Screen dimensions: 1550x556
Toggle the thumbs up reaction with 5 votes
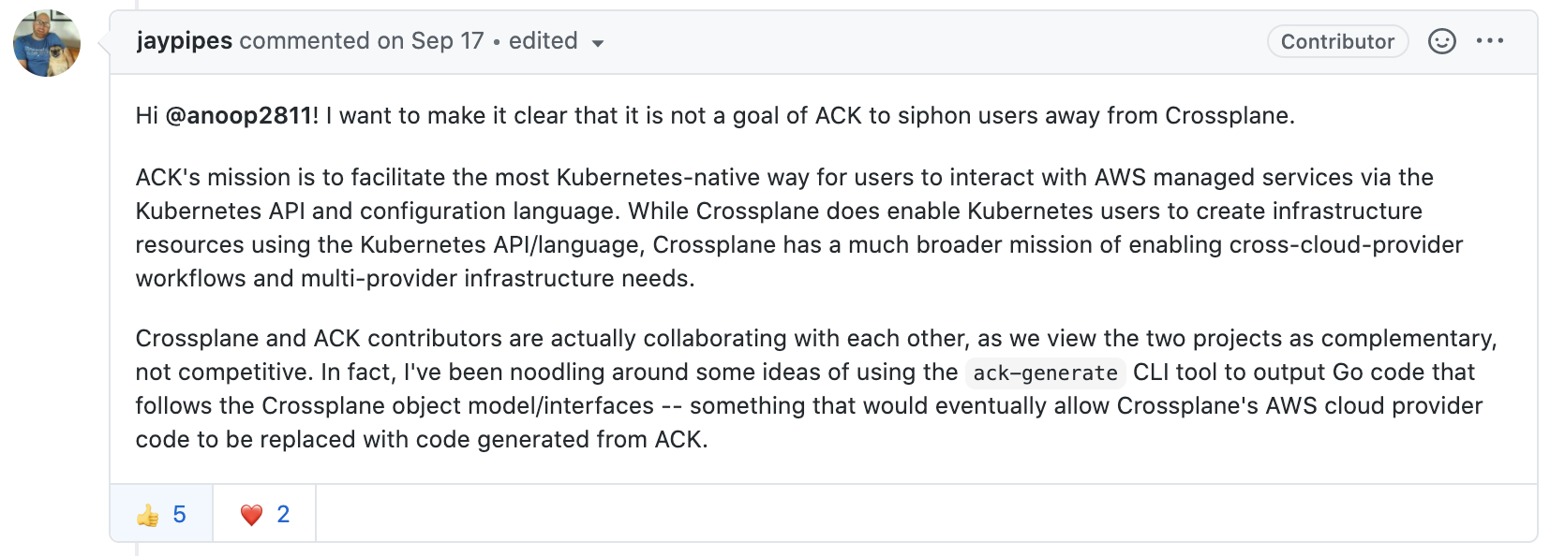161,514
